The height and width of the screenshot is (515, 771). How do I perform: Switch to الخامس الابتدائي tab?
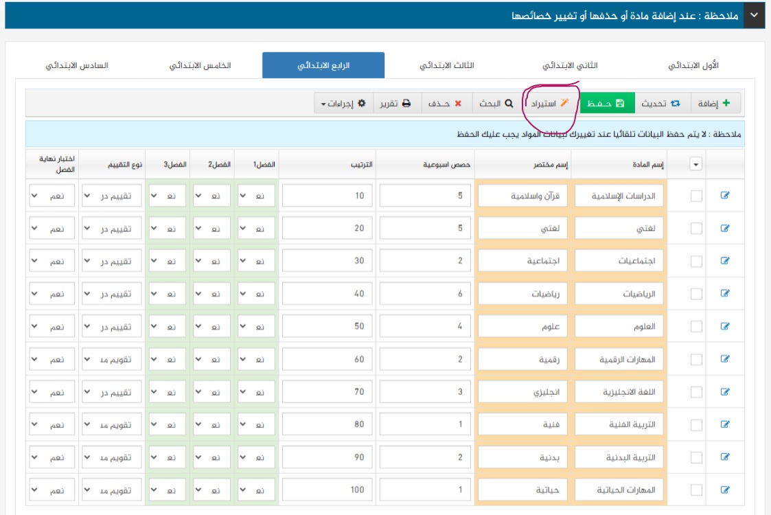[x=200, y=65]
